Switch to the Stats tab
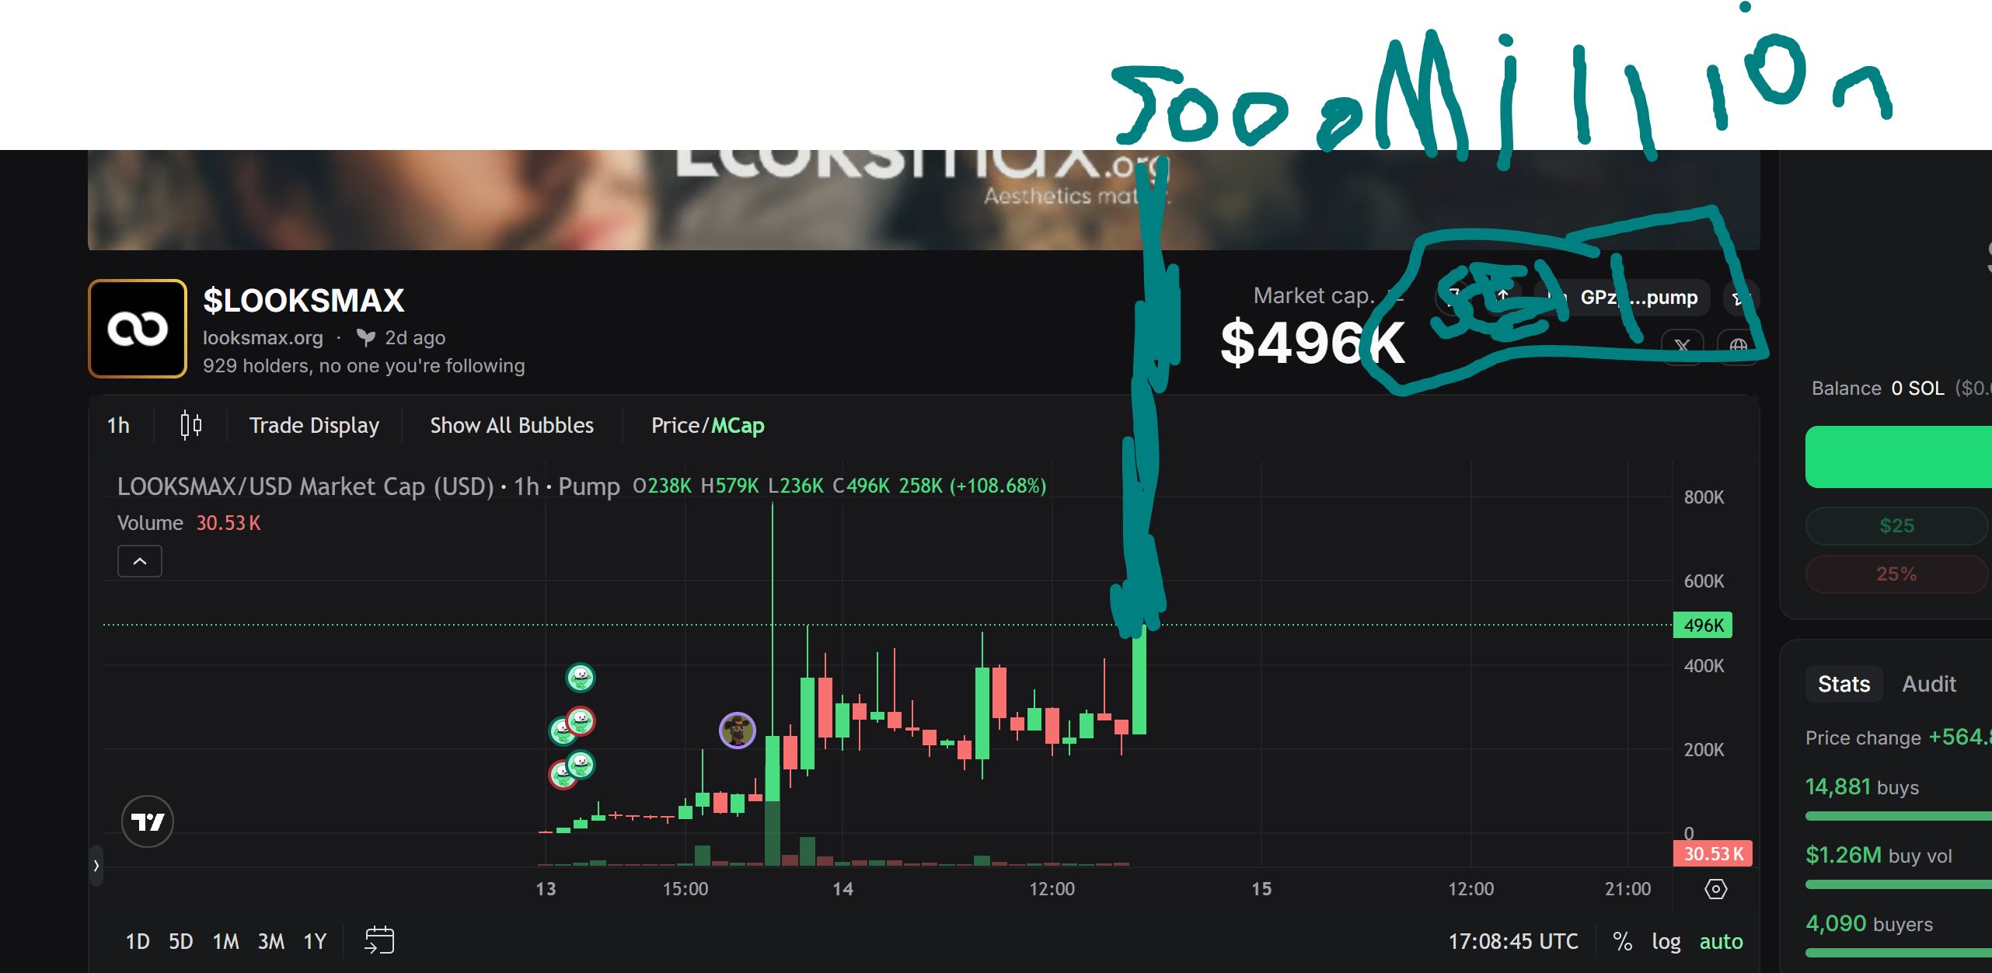This screenshot has width=1992, height=973. coord(1844,684)
